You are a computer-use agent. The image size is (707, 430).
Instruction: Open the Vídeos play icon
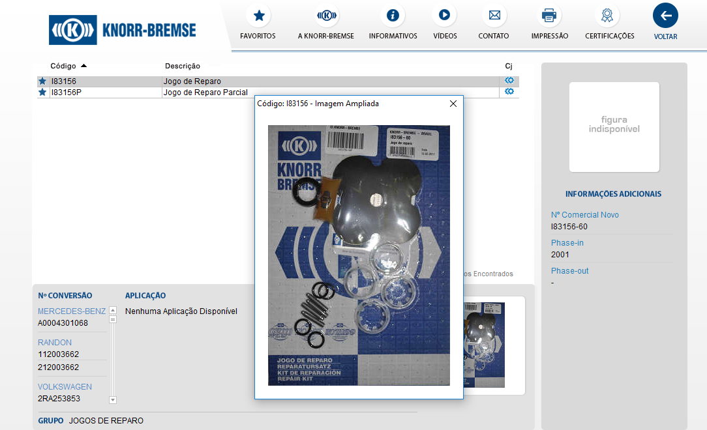click(444, 16)
